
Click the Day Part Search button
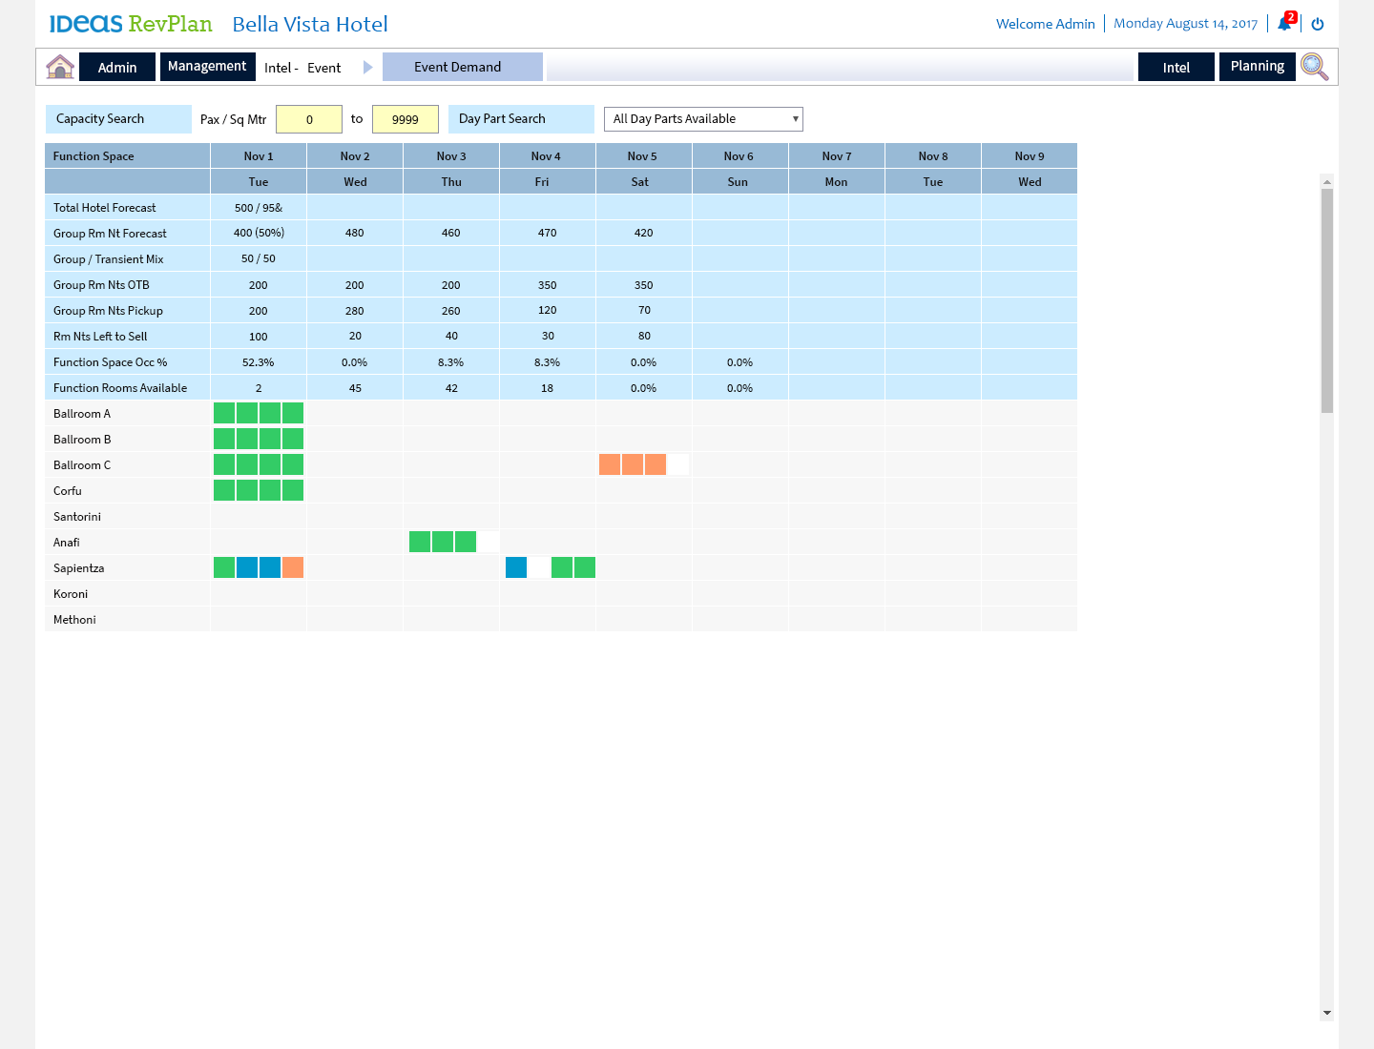[x=520, y=119]
